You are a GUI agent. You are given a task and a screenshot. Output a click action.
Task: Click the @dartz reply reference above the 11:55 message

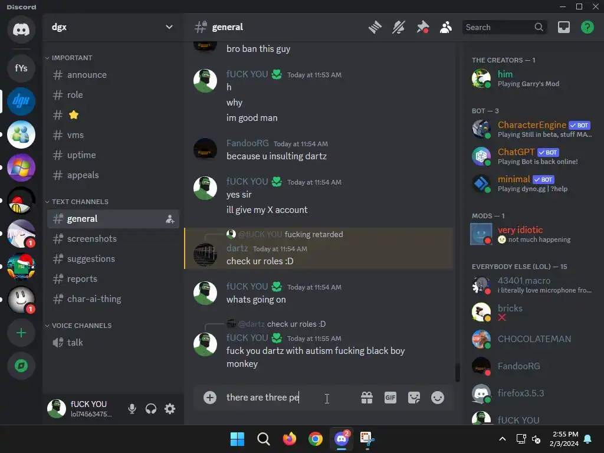(x=251, y=324)
